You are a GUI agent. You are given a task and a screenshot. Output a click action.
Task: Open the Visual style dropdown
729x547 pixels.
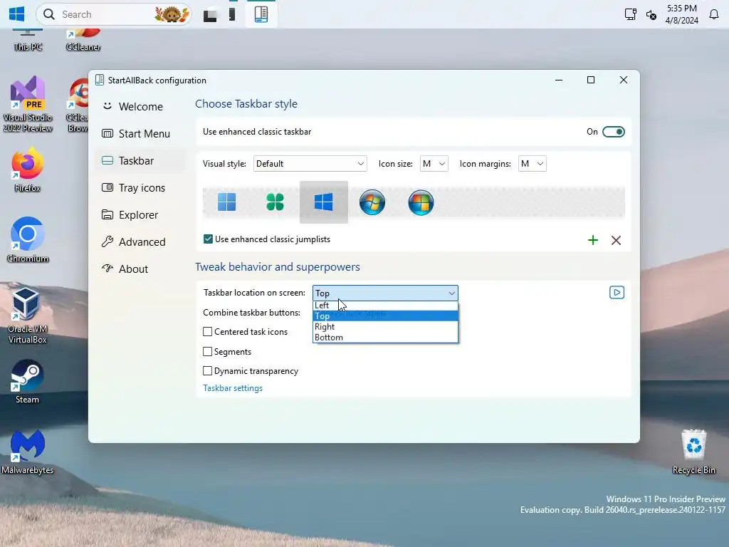pos(310,164)
